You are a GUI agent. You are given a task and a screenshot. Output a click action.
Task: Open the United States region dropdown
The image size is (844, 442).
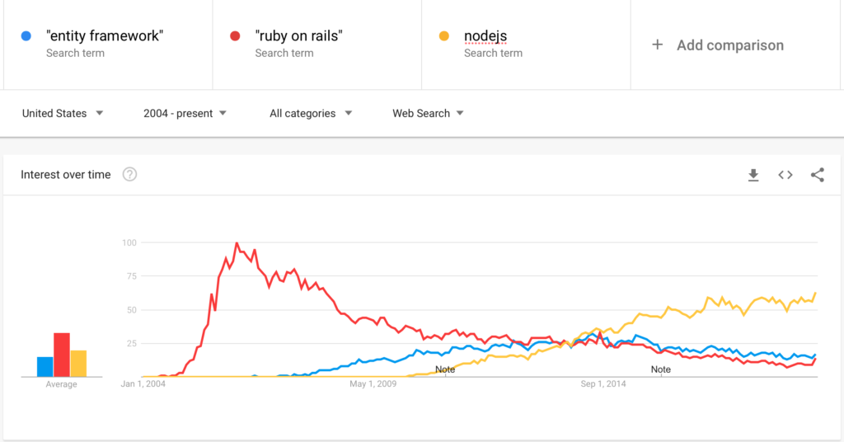[63, 113]
